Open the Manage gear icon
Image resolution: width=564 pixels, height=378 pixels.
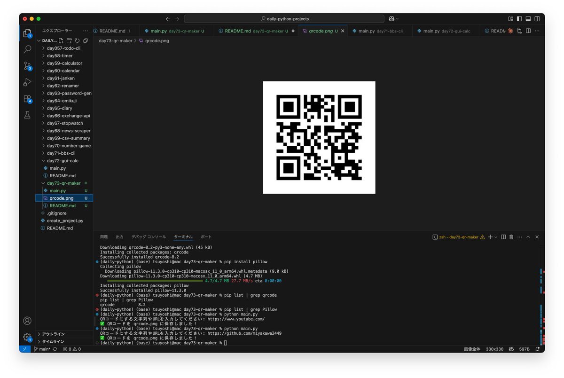[27, 337]
